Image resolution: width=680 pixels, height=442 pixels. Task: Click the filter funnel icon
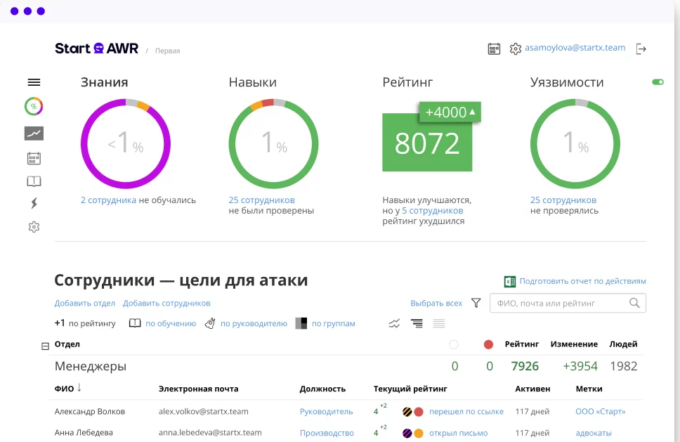(476, 303)
